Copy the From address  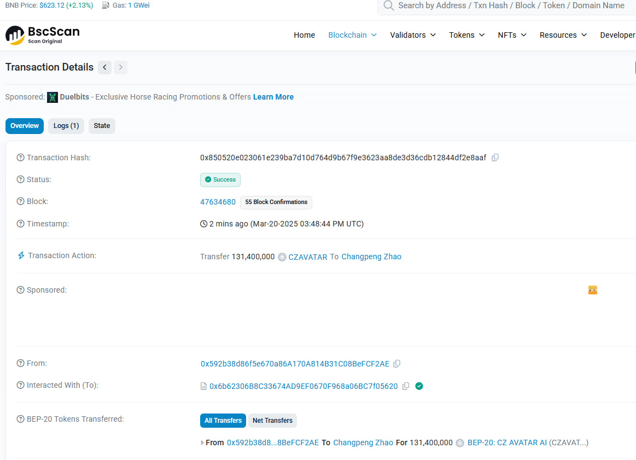click(397, 363)
